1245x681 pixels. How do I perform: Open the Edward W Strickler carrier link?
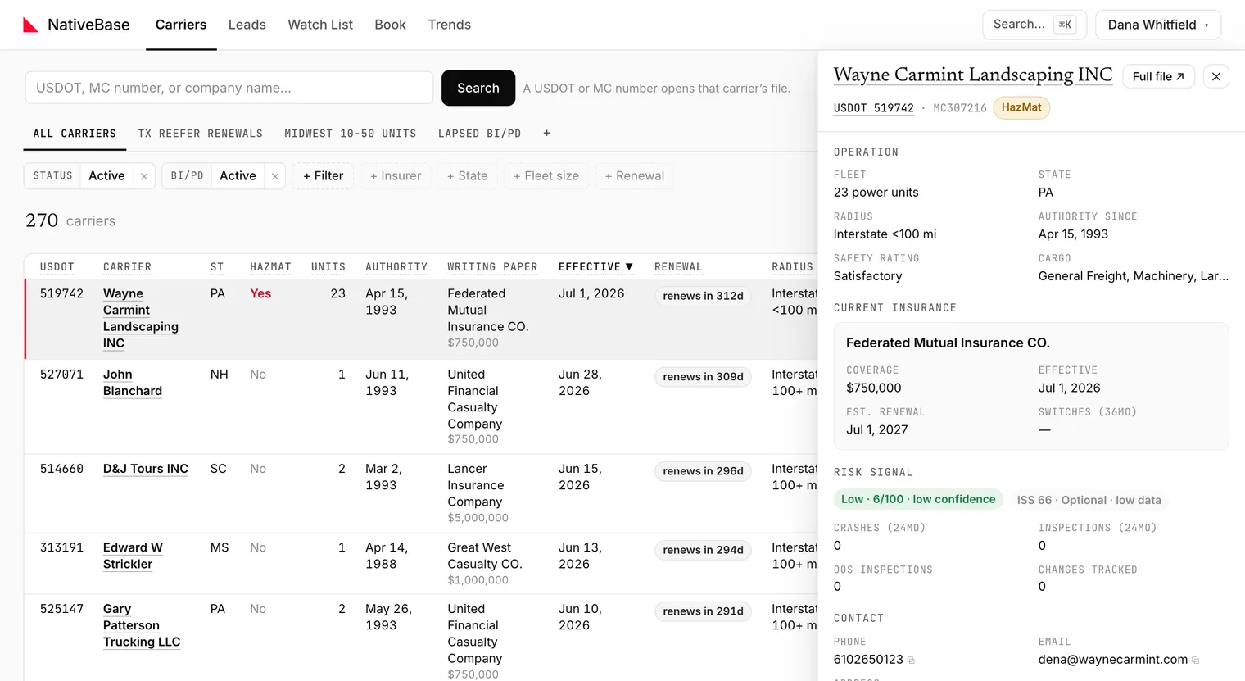click(x=133, y=556)
